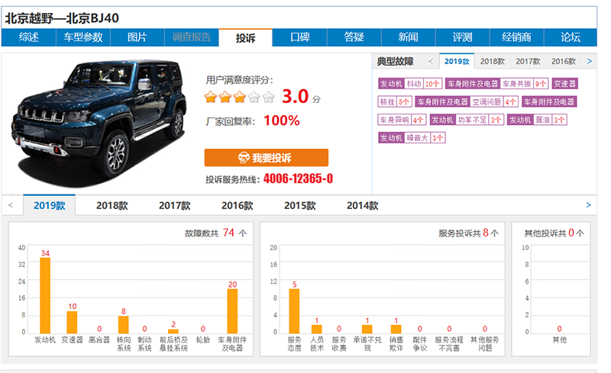The width and height of the screenshot is (611, 373).
Task: Click the 变速器 bar showing 10
Action: [72, 322]
